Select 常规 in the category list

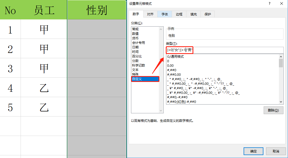click(145, 29)
